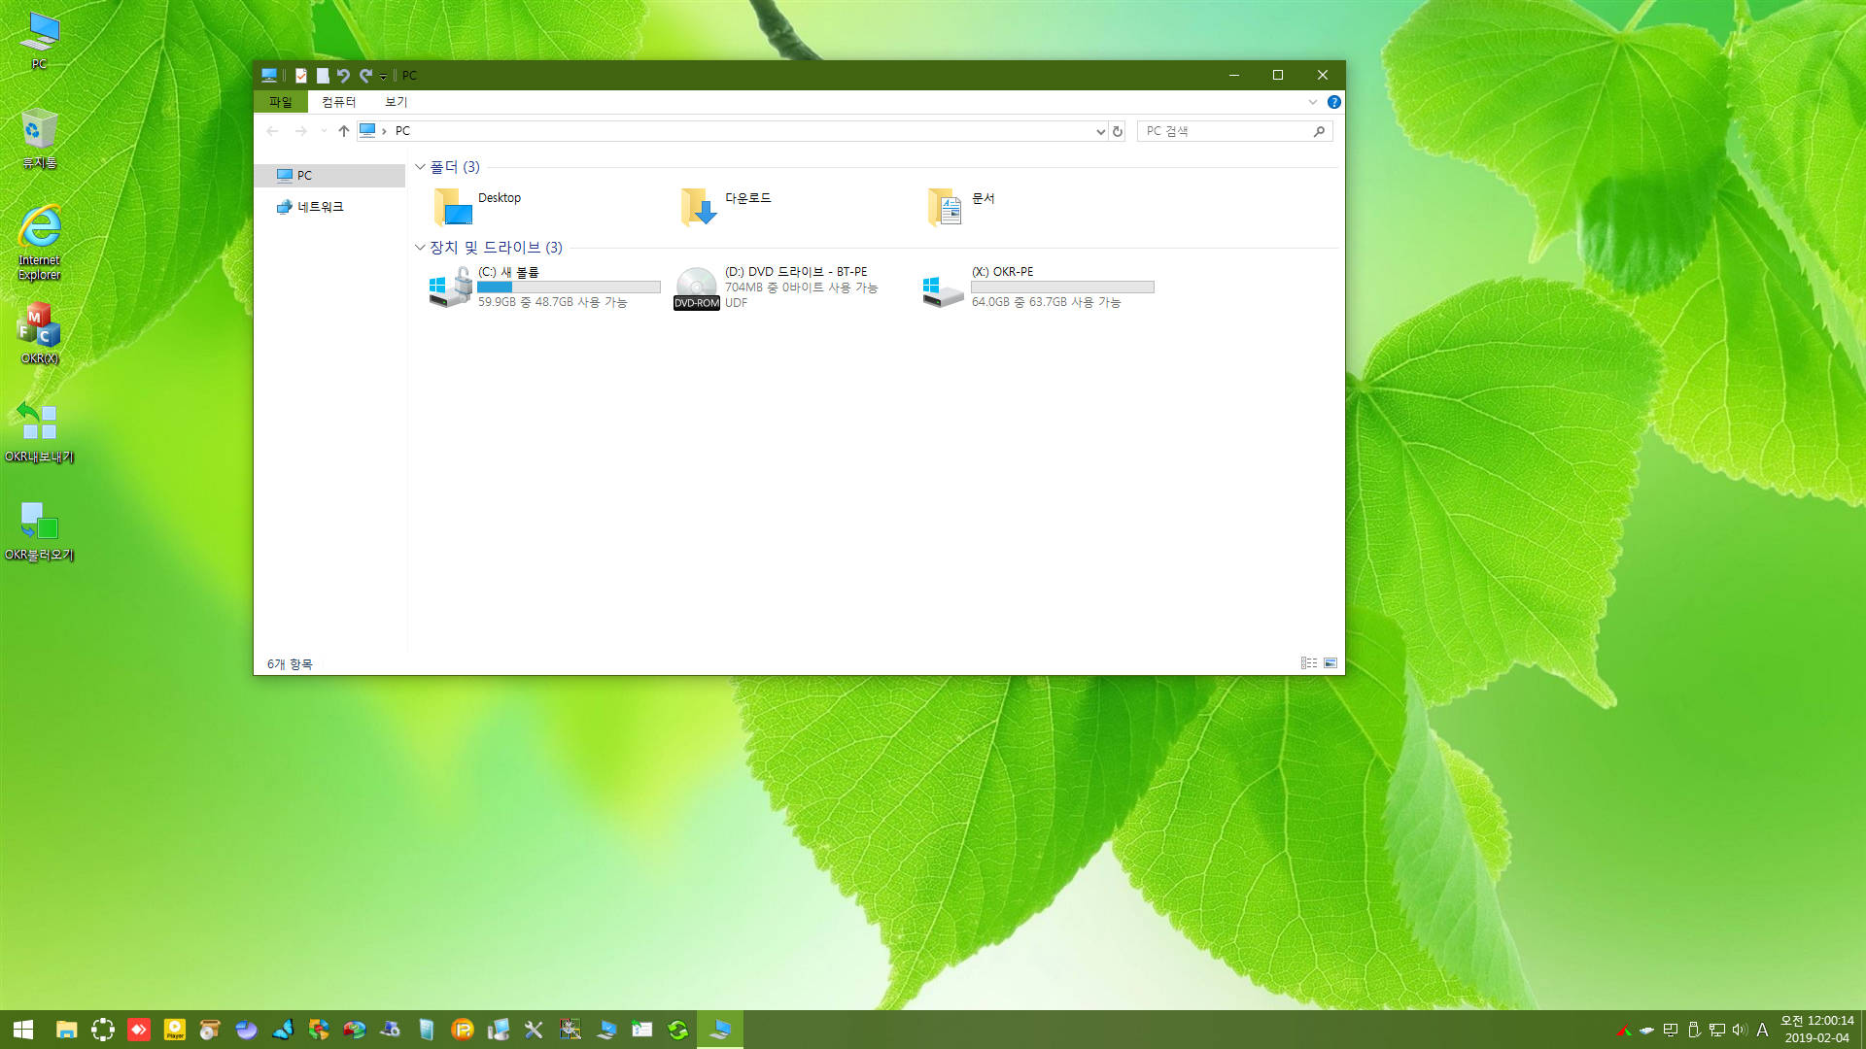Click the New folder icon in title bar
Viewport: 1866px width, 1049px height.
coord(323,75)
